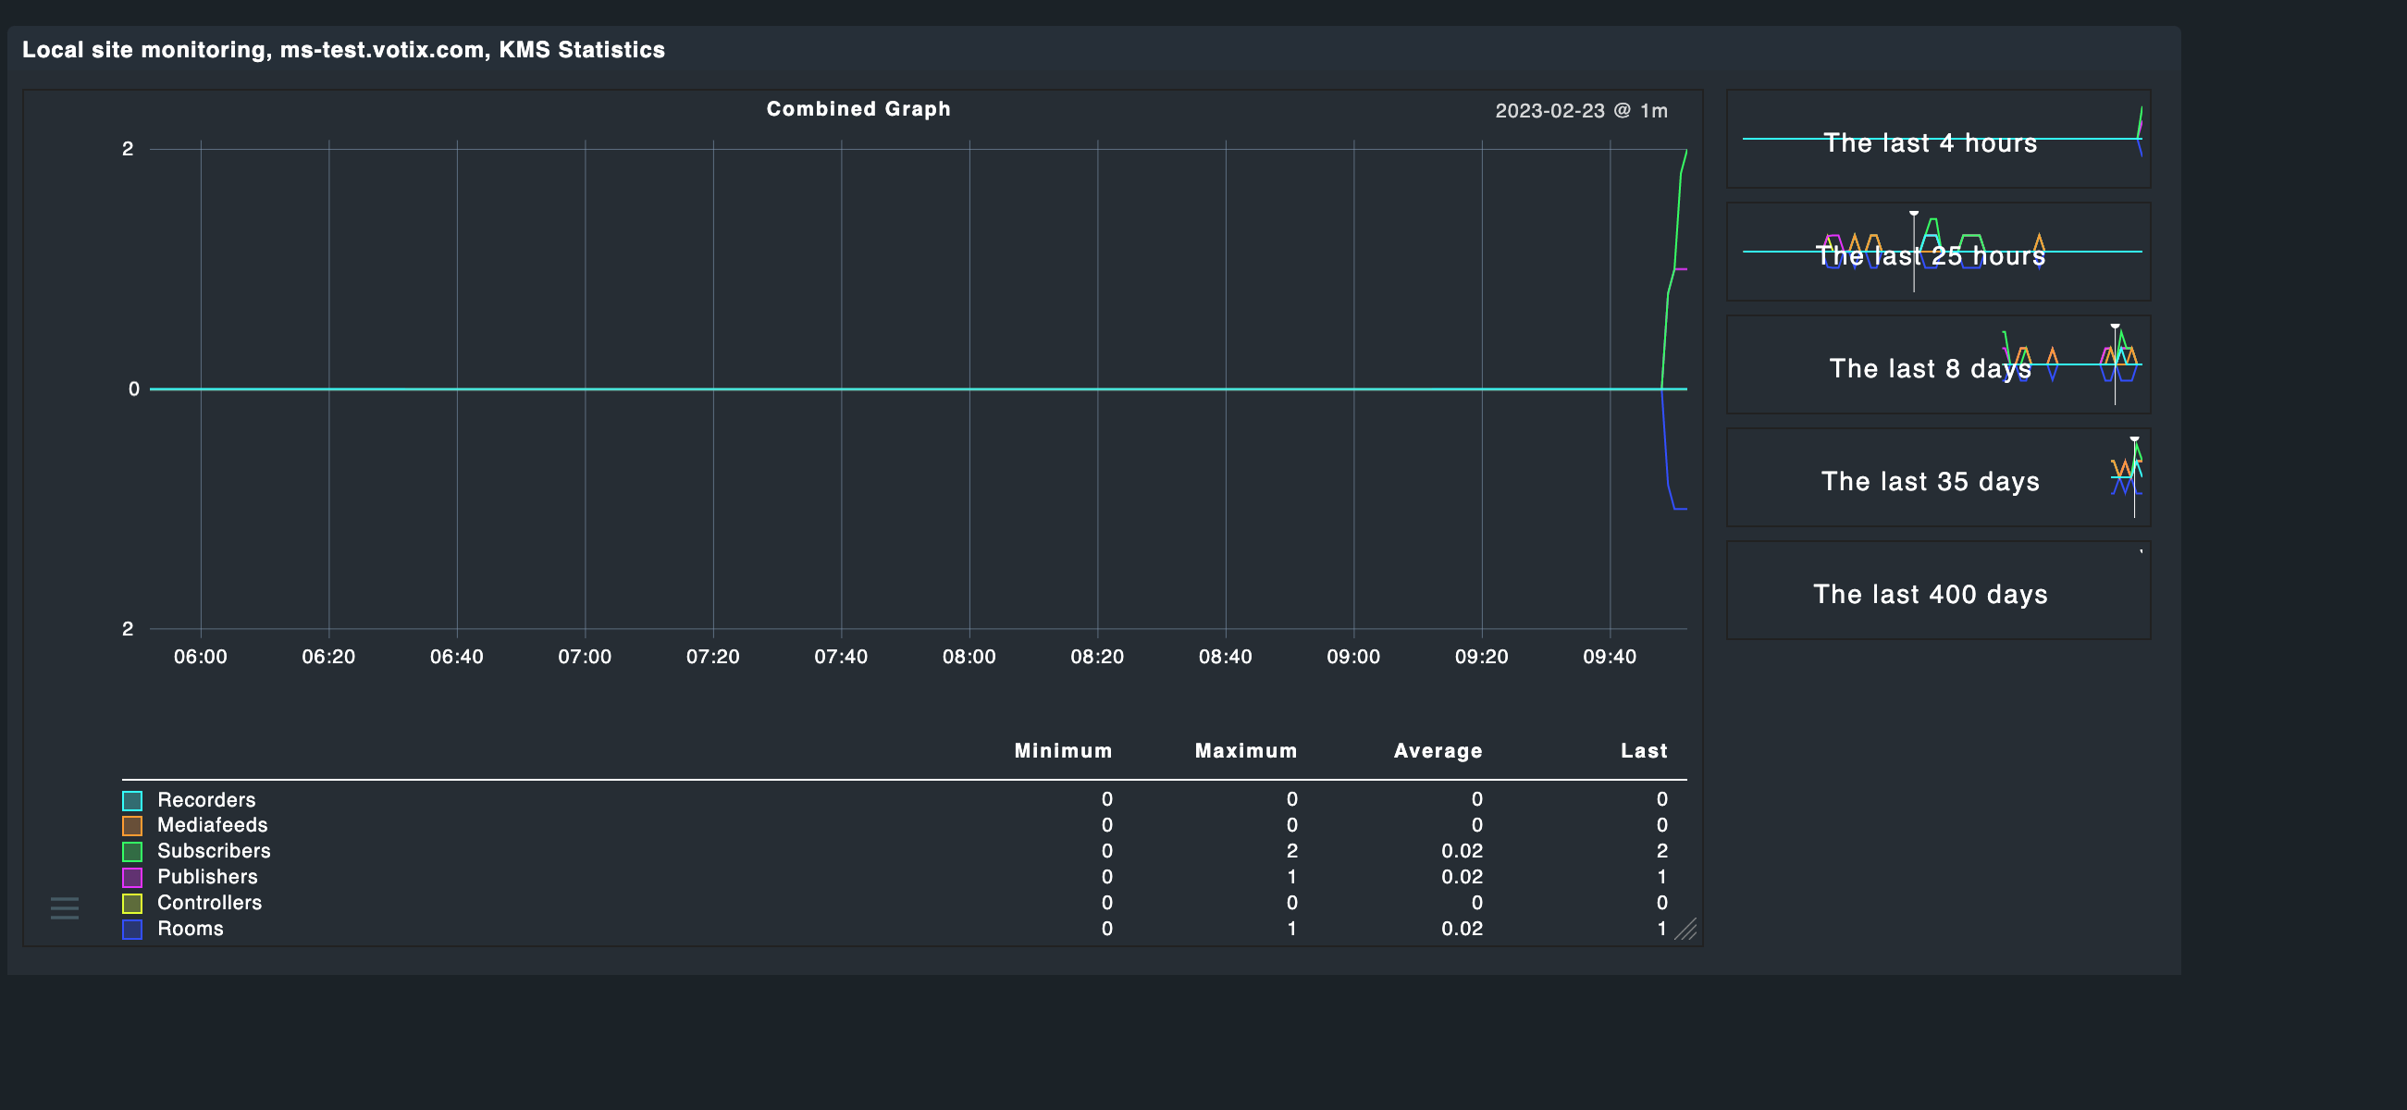
Task: Click the Combined Graph title
Action: 858,109
